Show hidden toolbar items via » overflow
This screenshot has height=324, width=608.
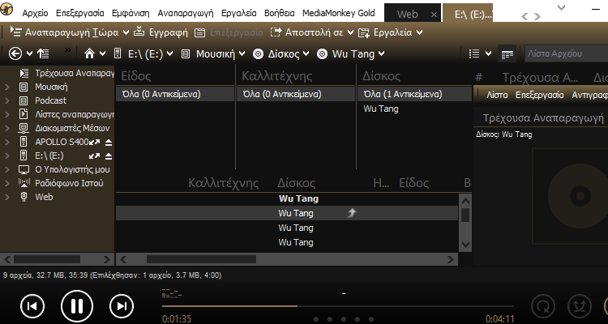[x=68, y=49]
